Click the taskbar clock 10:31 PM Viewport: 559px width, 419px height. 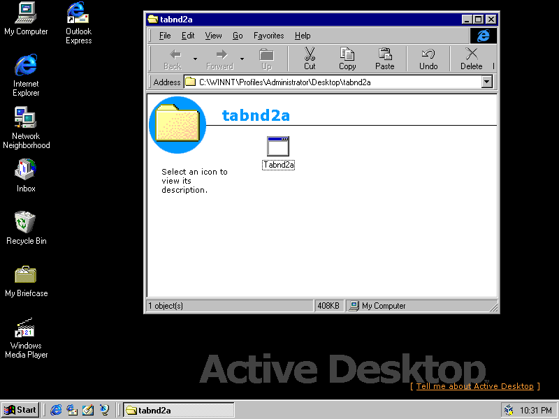[x=535, y=411]
